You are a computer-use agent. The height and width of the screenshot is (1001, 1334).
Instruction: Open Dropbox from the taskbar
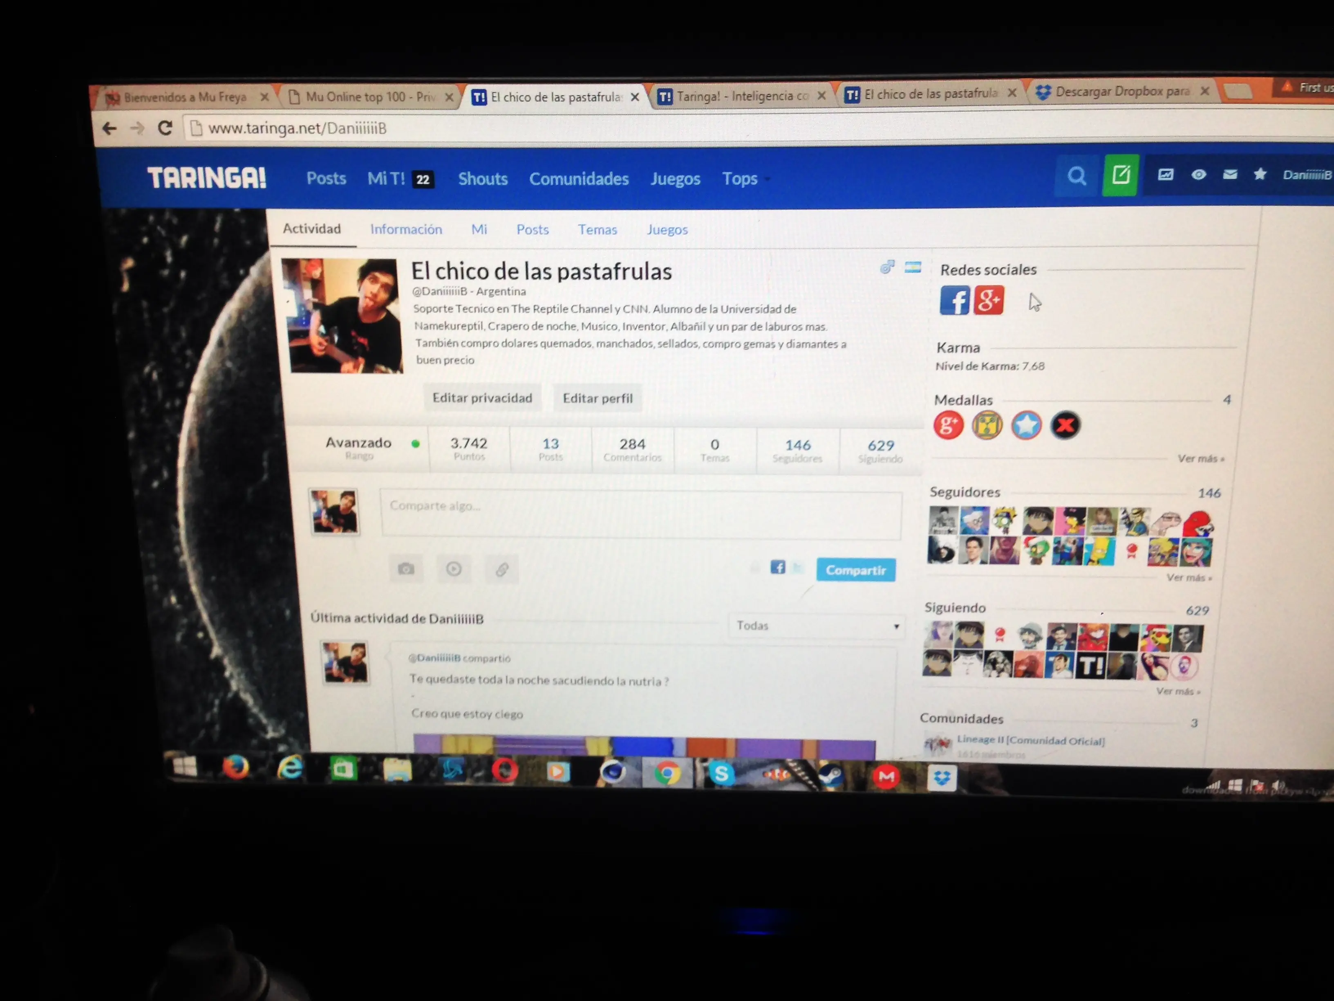(941, 777)
